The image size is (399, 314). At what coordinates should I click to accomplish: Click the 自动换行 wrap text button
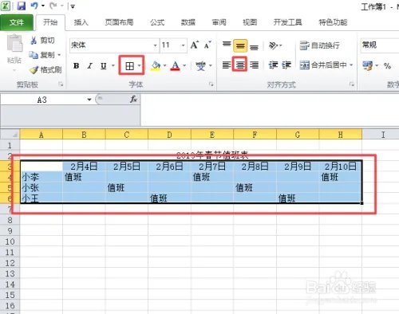[319, 45]
